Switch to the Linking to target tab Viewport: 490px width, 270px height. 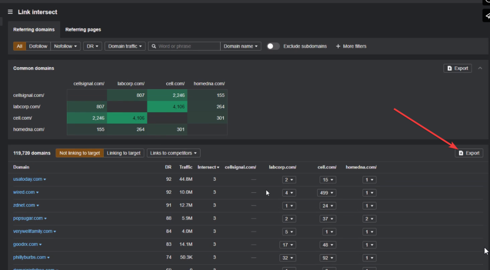click(124, 153)
